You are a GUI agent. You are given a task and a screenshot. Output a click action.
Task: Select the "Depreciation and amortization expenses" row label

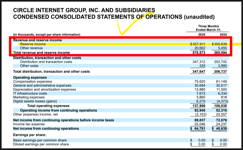45,90
